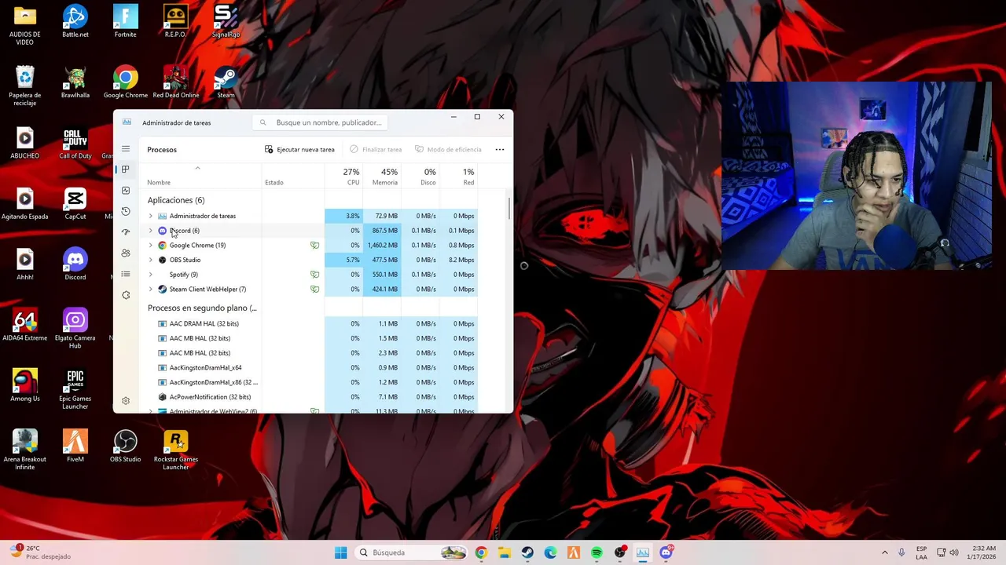Open the taskbar weather widget 26°C
The height and width of the screenshot is (565, 1006).
(39, 552)
